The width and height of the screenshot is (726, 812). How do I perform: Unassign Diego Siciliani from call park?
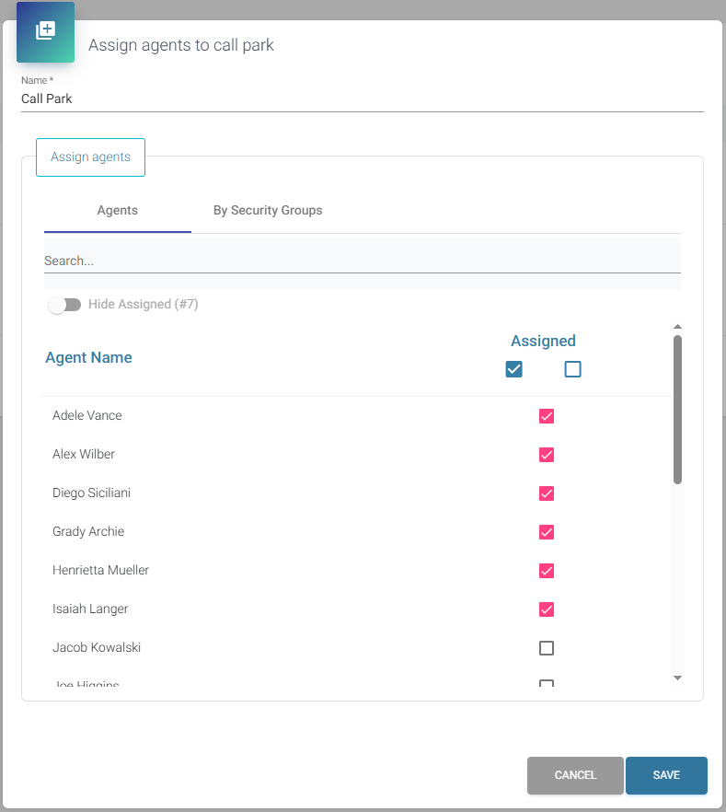(547, 493)
